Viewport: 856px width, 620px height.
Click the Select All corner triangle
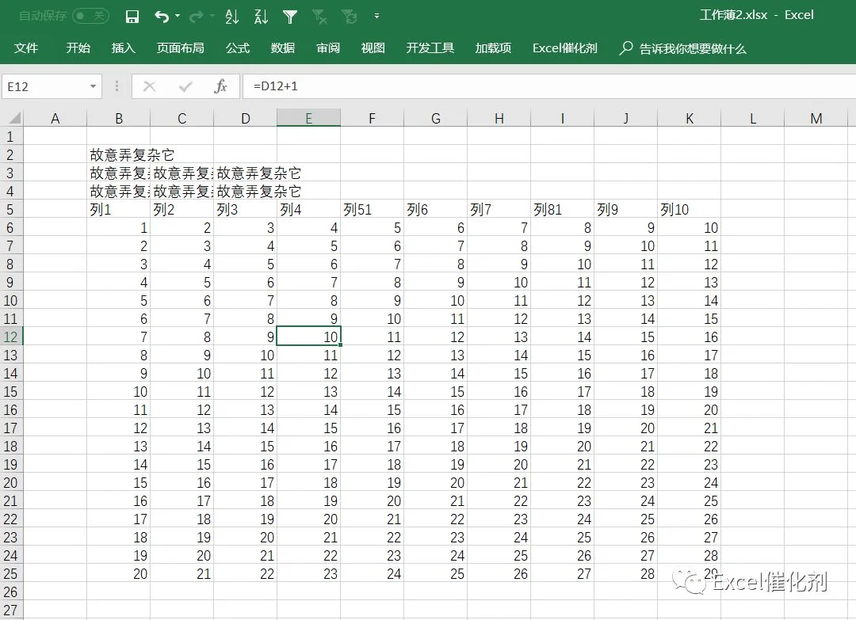13,118
